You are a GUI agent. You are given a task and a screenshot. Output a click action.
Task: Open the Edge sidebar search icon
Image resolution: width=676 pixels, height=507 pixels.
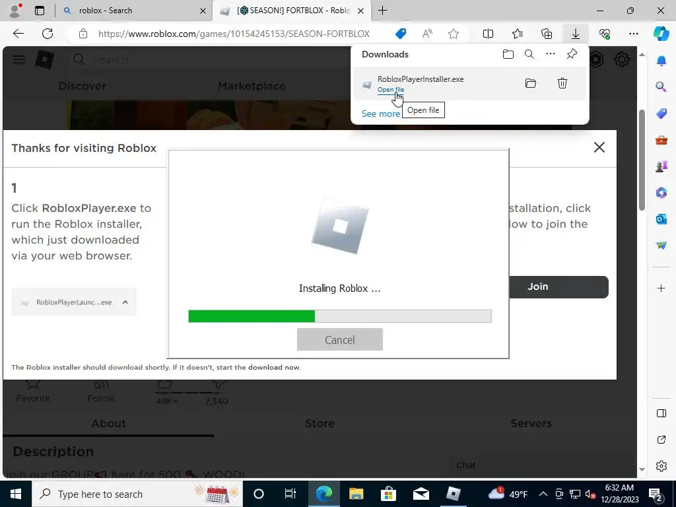pos(661,87)
